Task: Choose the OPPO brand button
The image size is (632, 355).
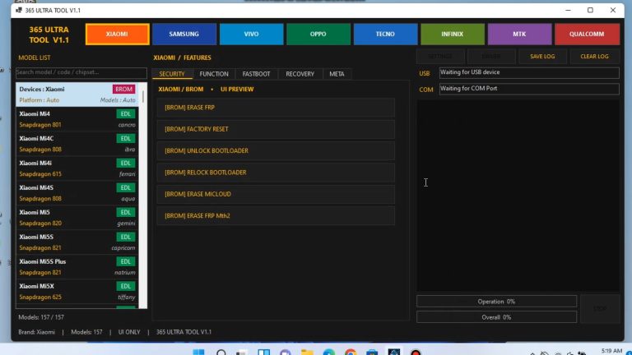Action: 318,35
